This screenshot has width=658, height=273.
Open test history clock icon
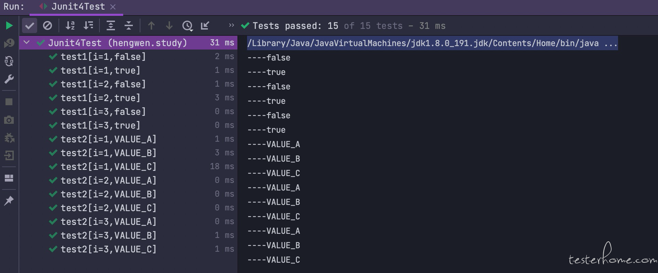188,26
